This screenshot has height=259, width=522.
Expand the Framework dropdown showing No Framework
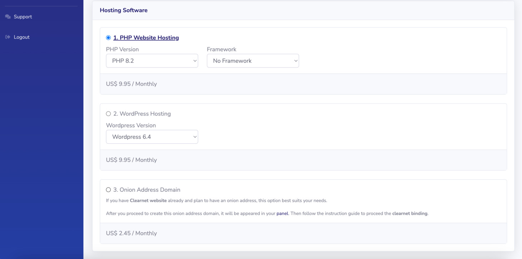(x=253, y=61)
